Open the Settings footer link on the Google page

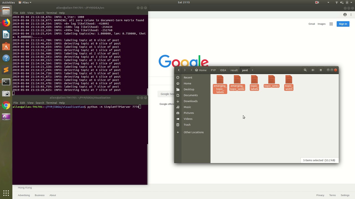click(345, 195)
